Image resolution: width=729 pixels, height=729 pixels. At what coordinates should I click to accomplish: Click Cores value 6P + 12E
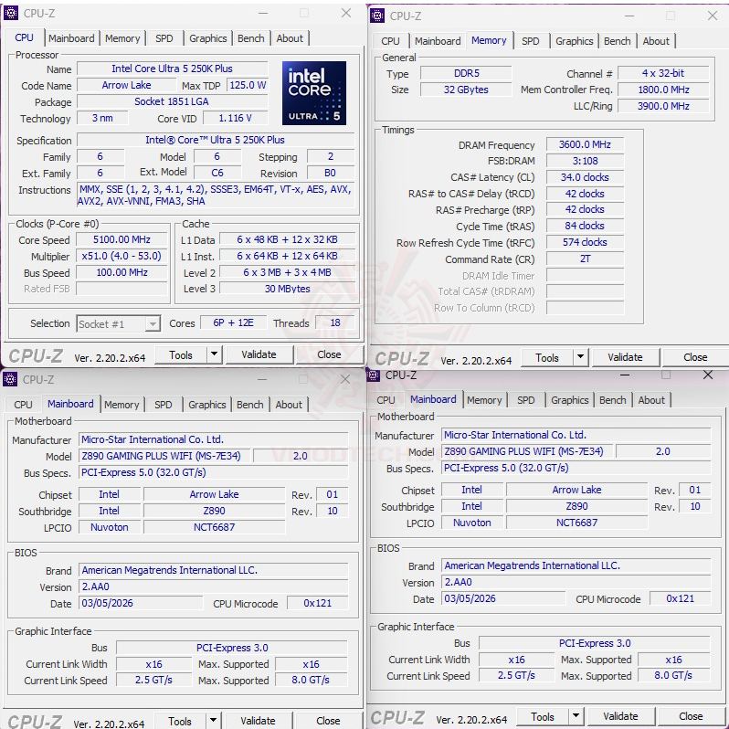233,322
